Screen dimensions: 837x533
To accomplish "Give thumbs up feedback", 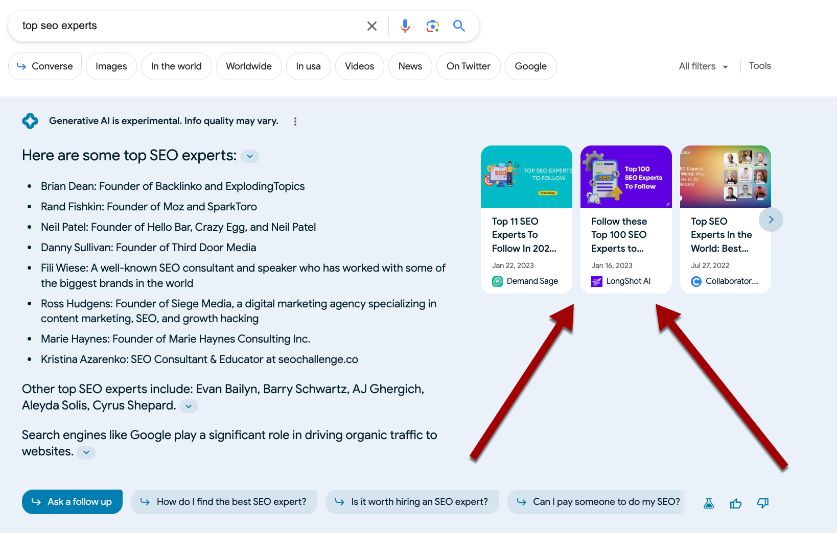I will (x=736, y=503).
